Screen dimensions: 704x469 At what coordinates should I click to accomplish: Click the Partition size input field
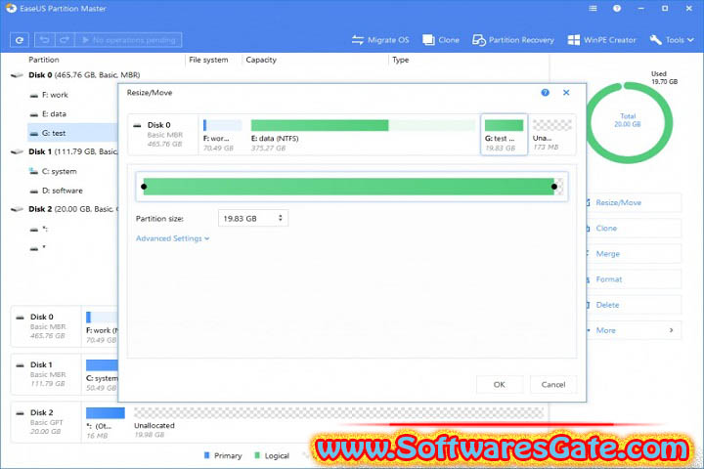(x=253, y=219)
